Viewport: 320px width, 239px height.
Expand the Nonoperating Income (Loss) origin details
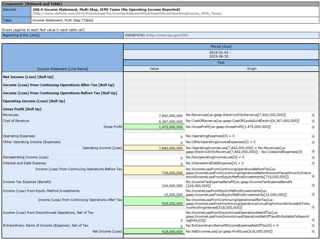pos(313,157)
